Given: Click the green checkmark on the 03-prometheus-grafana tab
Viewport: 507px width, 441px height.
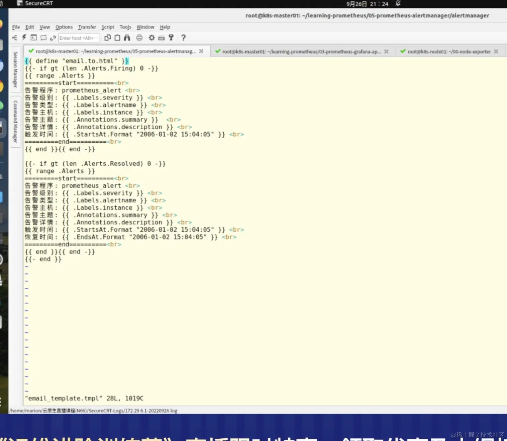Looking at the screenshot, I should point(218,51).
